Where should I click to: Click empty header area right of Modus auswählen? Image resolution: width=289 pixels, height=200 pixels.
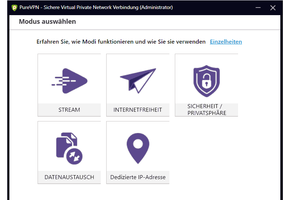click(181, 22)
